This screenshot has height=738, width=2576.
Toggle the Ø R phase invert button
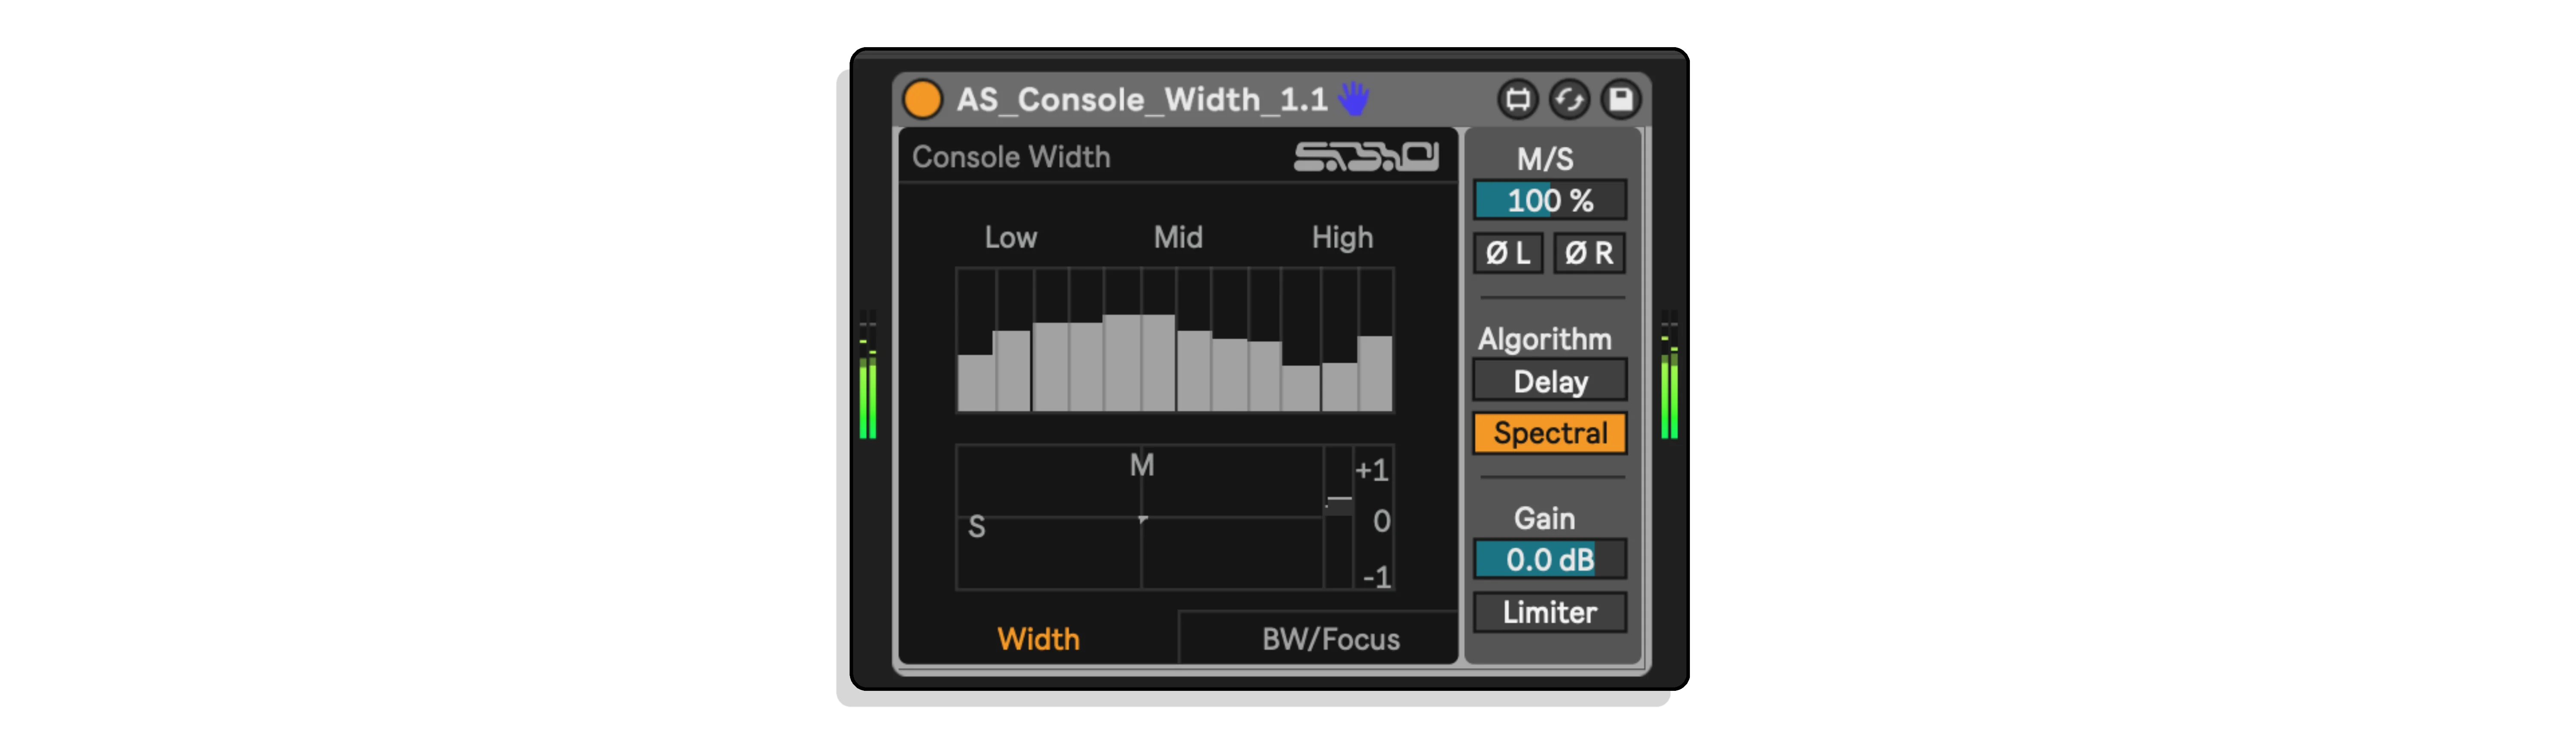point(1589,253)
